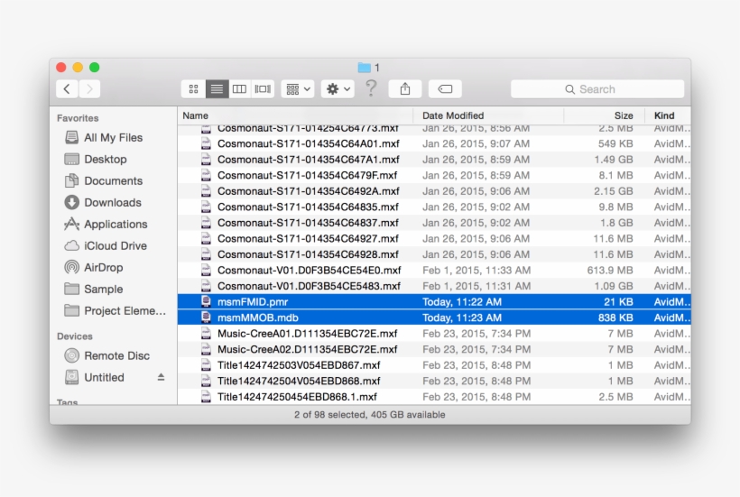Select file Cosmonaut-S171-014354C64835.mxf
The image size is (740, 497).
[434, 207]
